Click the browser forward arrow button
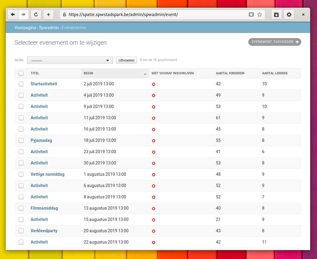The image size is (317, 259). (x=23, y=14)
